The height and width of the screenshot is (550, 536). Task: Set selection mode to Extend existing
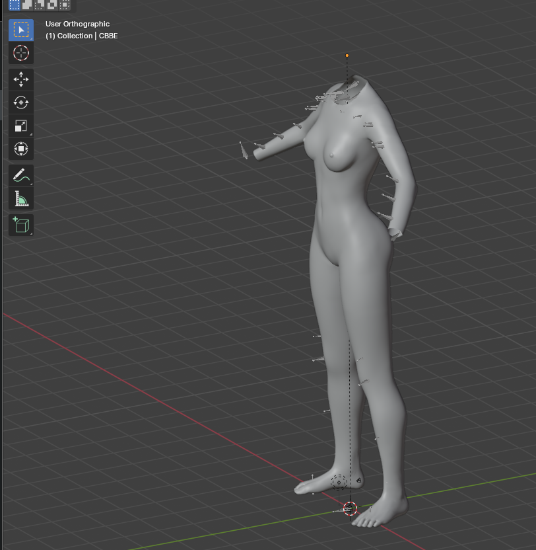(x=27, y=5)
